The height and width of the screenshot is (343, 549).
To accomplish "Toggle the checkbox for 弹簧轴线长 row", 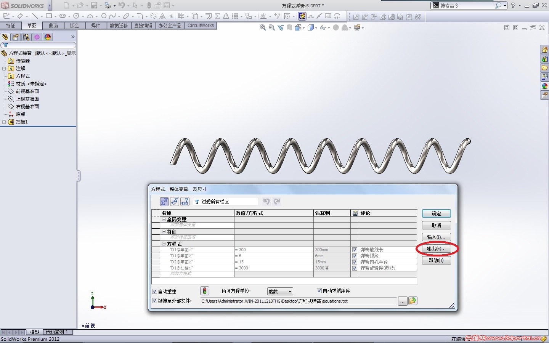I will pyautogui.click(x=355, y=250).
